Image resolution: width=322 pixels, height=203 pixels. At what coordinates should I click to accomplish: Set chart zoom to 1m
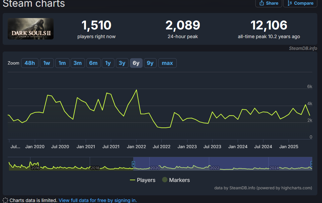(62, 63)
